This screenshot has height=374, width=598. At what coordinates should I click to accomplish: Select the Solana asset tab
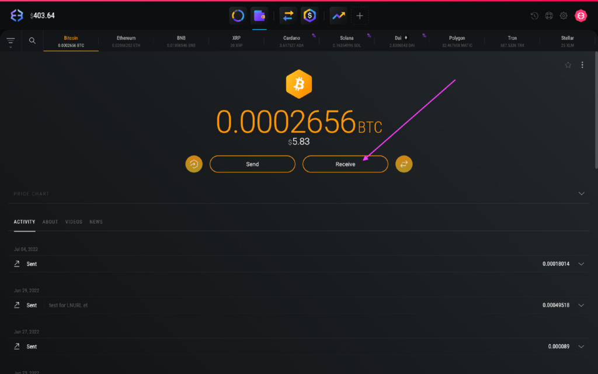click(x=347, y=41)
